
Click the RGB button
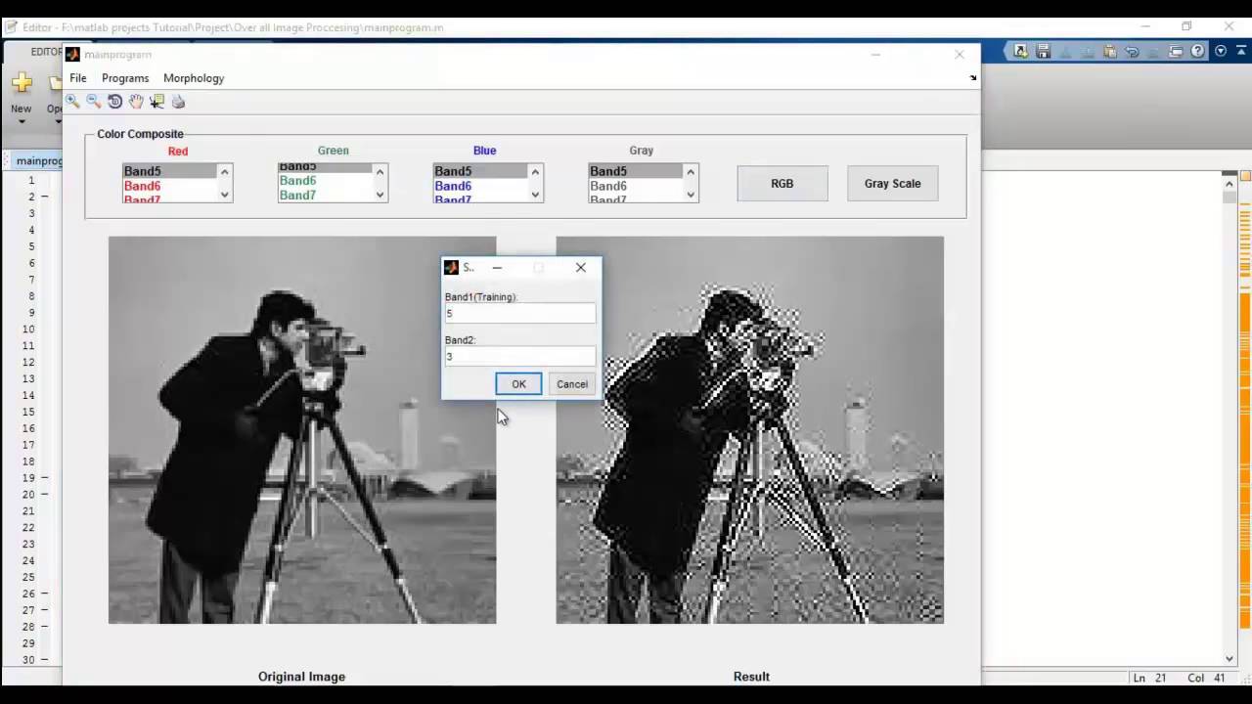click(x=782, y=183)
